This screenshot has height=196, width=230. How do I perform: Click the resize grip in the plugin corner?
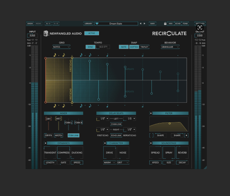205,168
